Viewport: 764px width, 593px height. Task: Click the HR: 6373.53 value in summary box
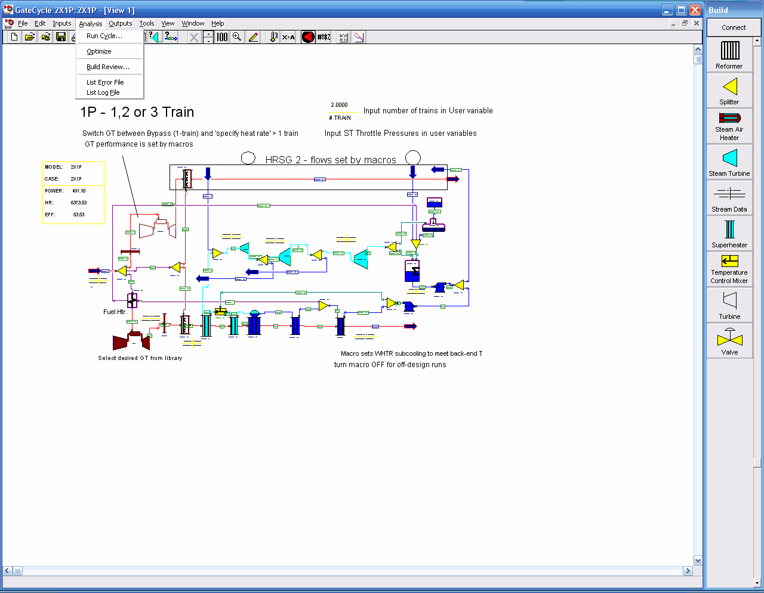point(79,203)
